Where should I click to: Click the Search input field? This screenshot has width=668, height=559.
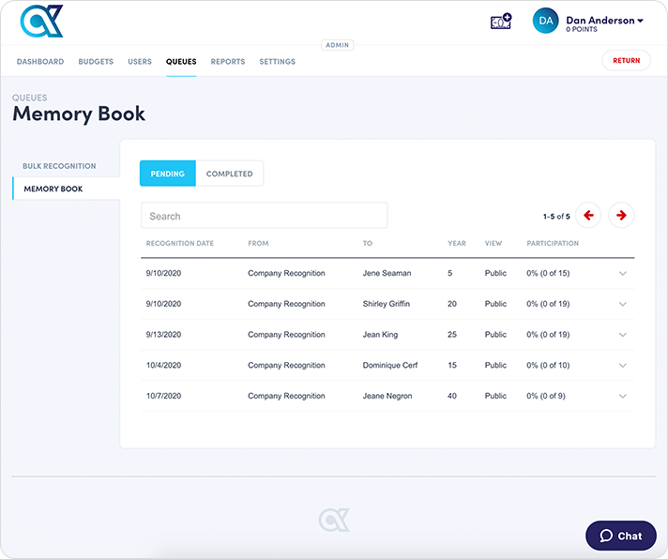click(x=264, y=216)
